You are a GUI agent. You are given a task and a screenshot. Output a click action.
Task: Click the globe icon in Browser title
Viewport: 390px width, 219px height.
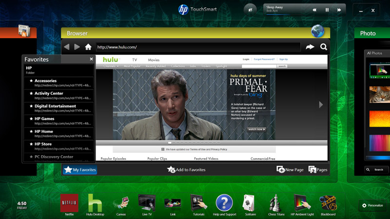pyautogui.click(x=318, y=31)
